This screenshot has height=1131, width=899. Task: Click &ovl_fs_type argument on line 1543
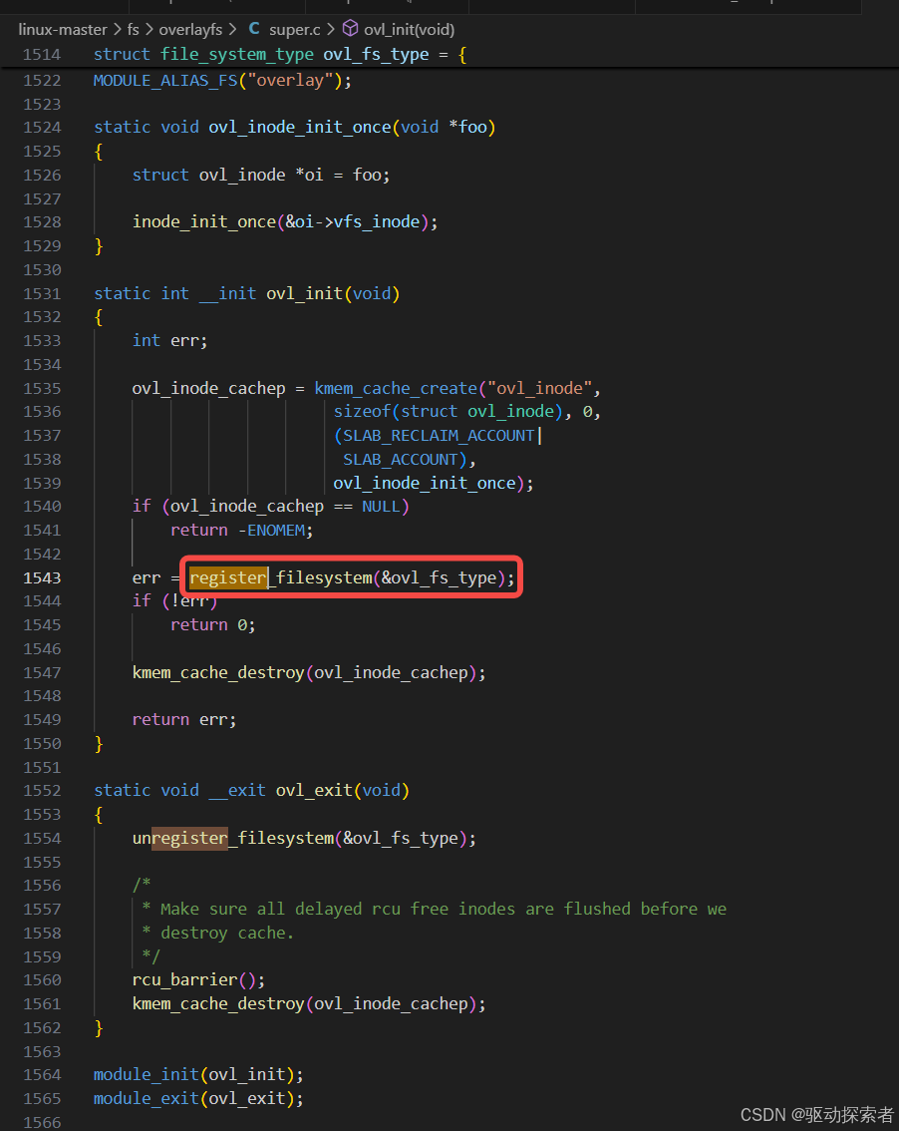[440, 577]
